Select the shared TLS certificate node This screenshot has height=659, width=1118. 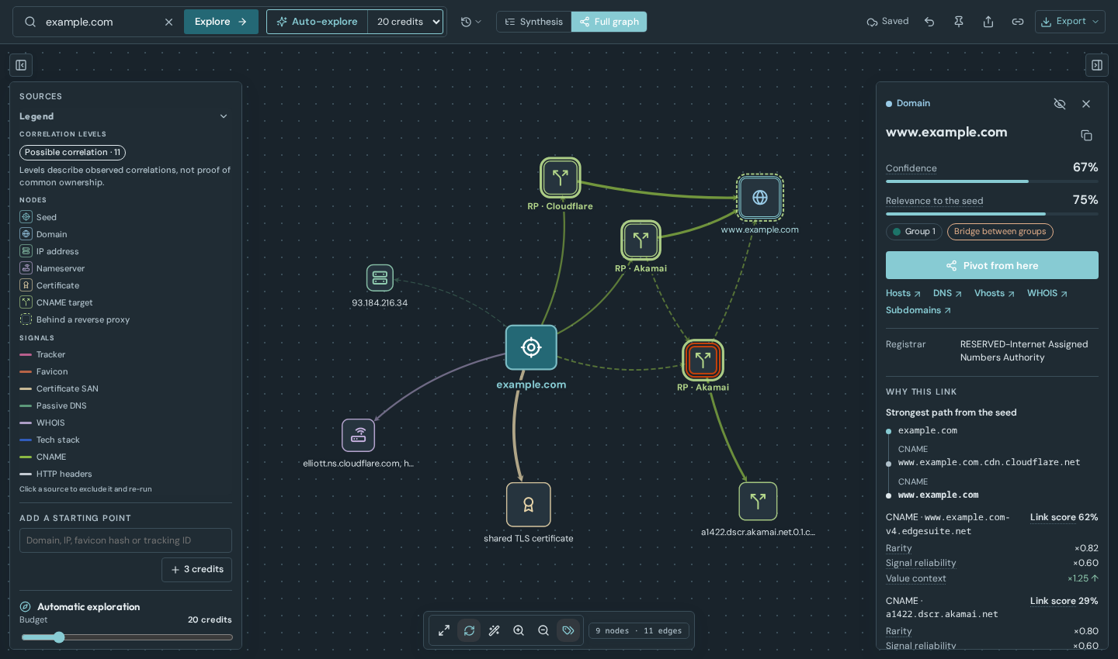coord(529,505)
